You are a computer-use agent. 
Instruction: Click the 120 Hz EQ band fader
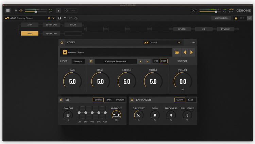pos(79,113)
